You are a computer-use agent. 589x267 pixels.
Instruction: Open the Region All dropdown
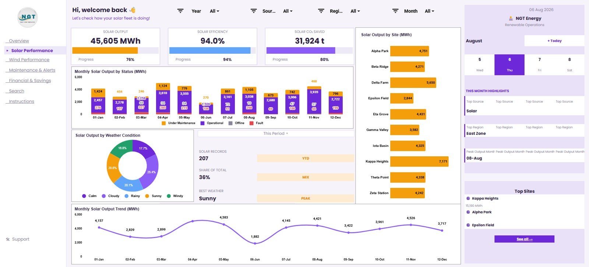(355, 11)
